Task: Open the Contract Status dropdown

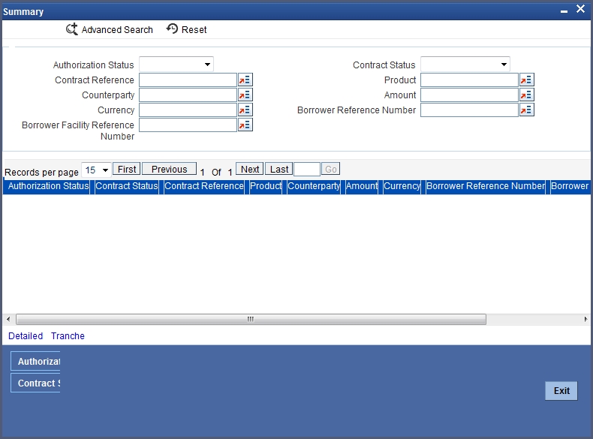Action: (x=465, y=65)
